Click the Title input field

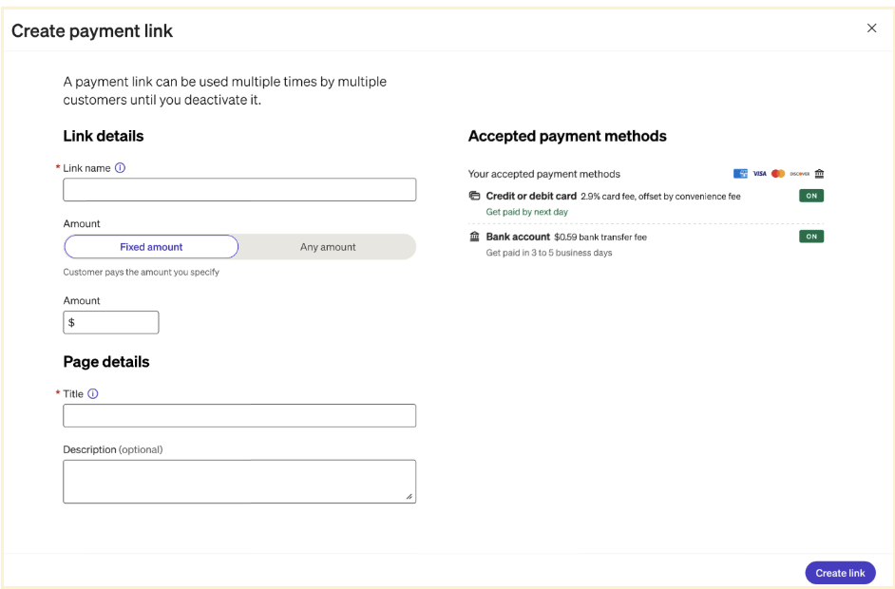(239, 415)
